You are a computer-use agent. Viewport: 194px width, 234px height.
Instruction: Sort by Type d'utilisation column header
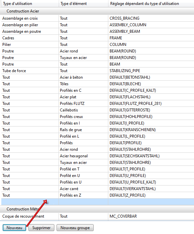coord(30,4)
